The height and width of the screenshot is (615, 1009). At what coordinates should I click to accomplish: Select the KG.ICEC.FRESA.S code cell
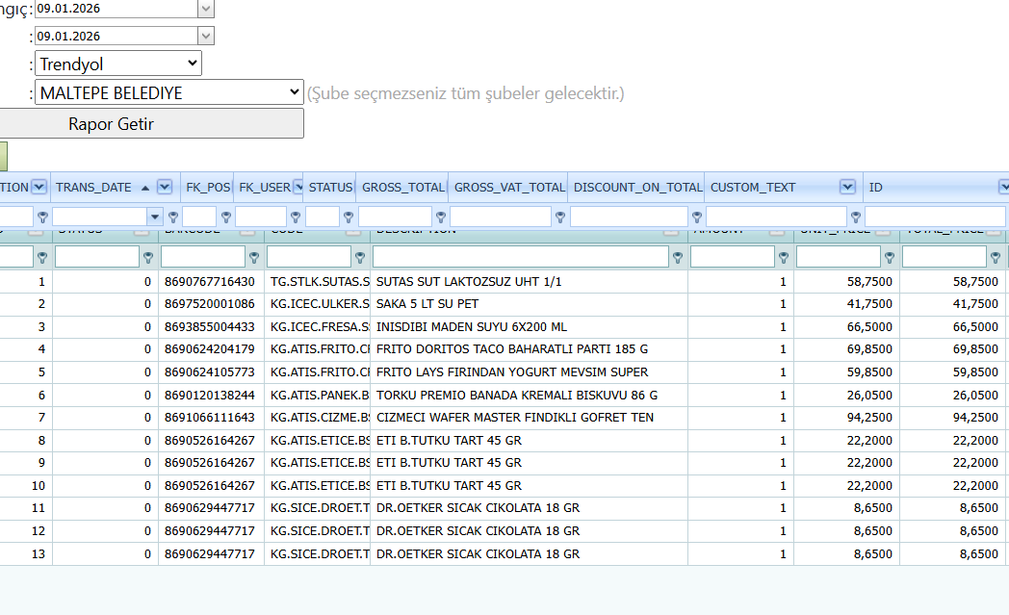[318, 327]
